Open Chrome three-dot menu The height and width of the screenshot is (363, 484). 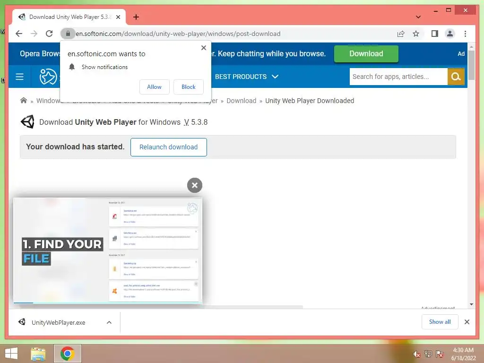click(x=465, y=34)
